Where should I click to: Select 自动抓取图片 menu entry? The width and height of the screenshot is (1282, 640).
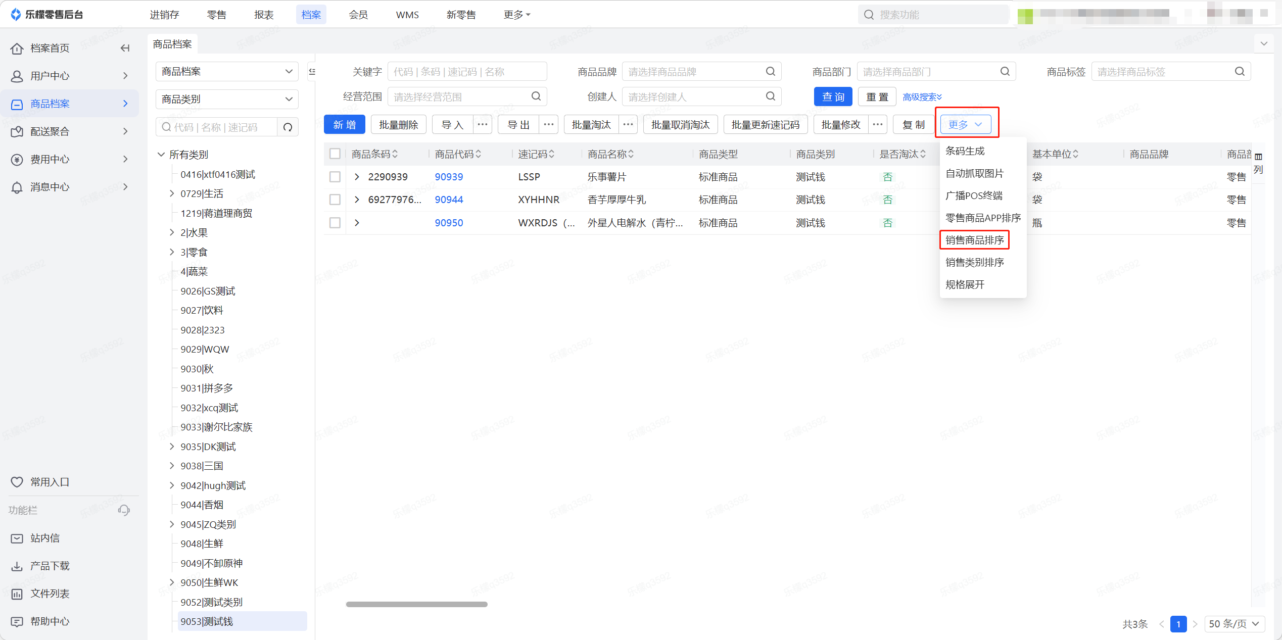click(974, 173)
